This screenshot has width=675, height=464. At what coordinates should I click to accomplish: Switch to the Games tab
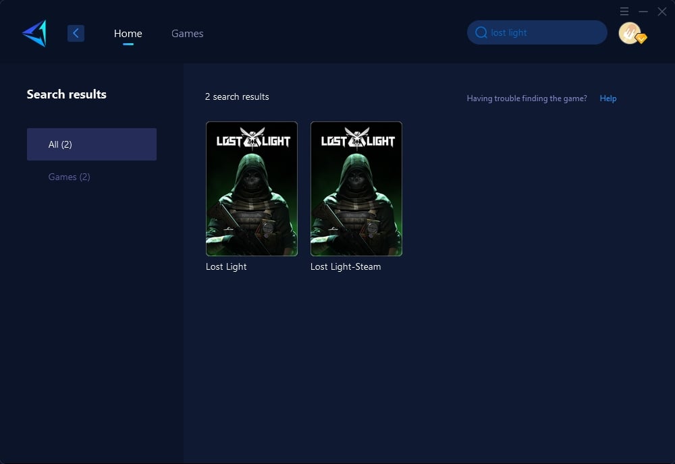187,34
